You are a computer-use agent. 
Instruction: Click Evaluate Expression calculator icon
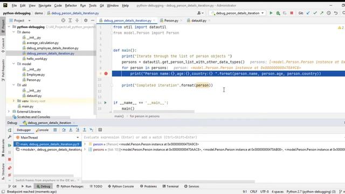pos(100,130)
